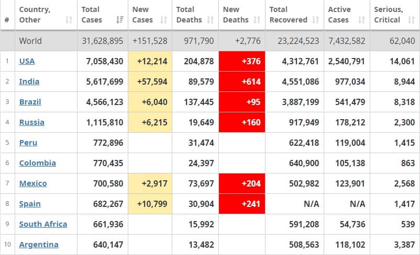The width and height of the screenshot is (420, 255).
Task: Click the Serious, Critical sort icon
Action: pyautogui.click(x=411, y=20)
